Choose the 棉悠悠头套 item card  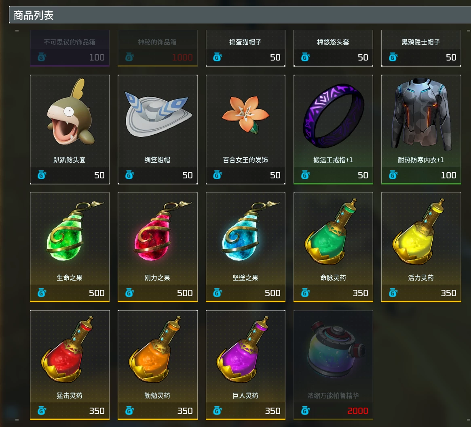tap(333, 48)
